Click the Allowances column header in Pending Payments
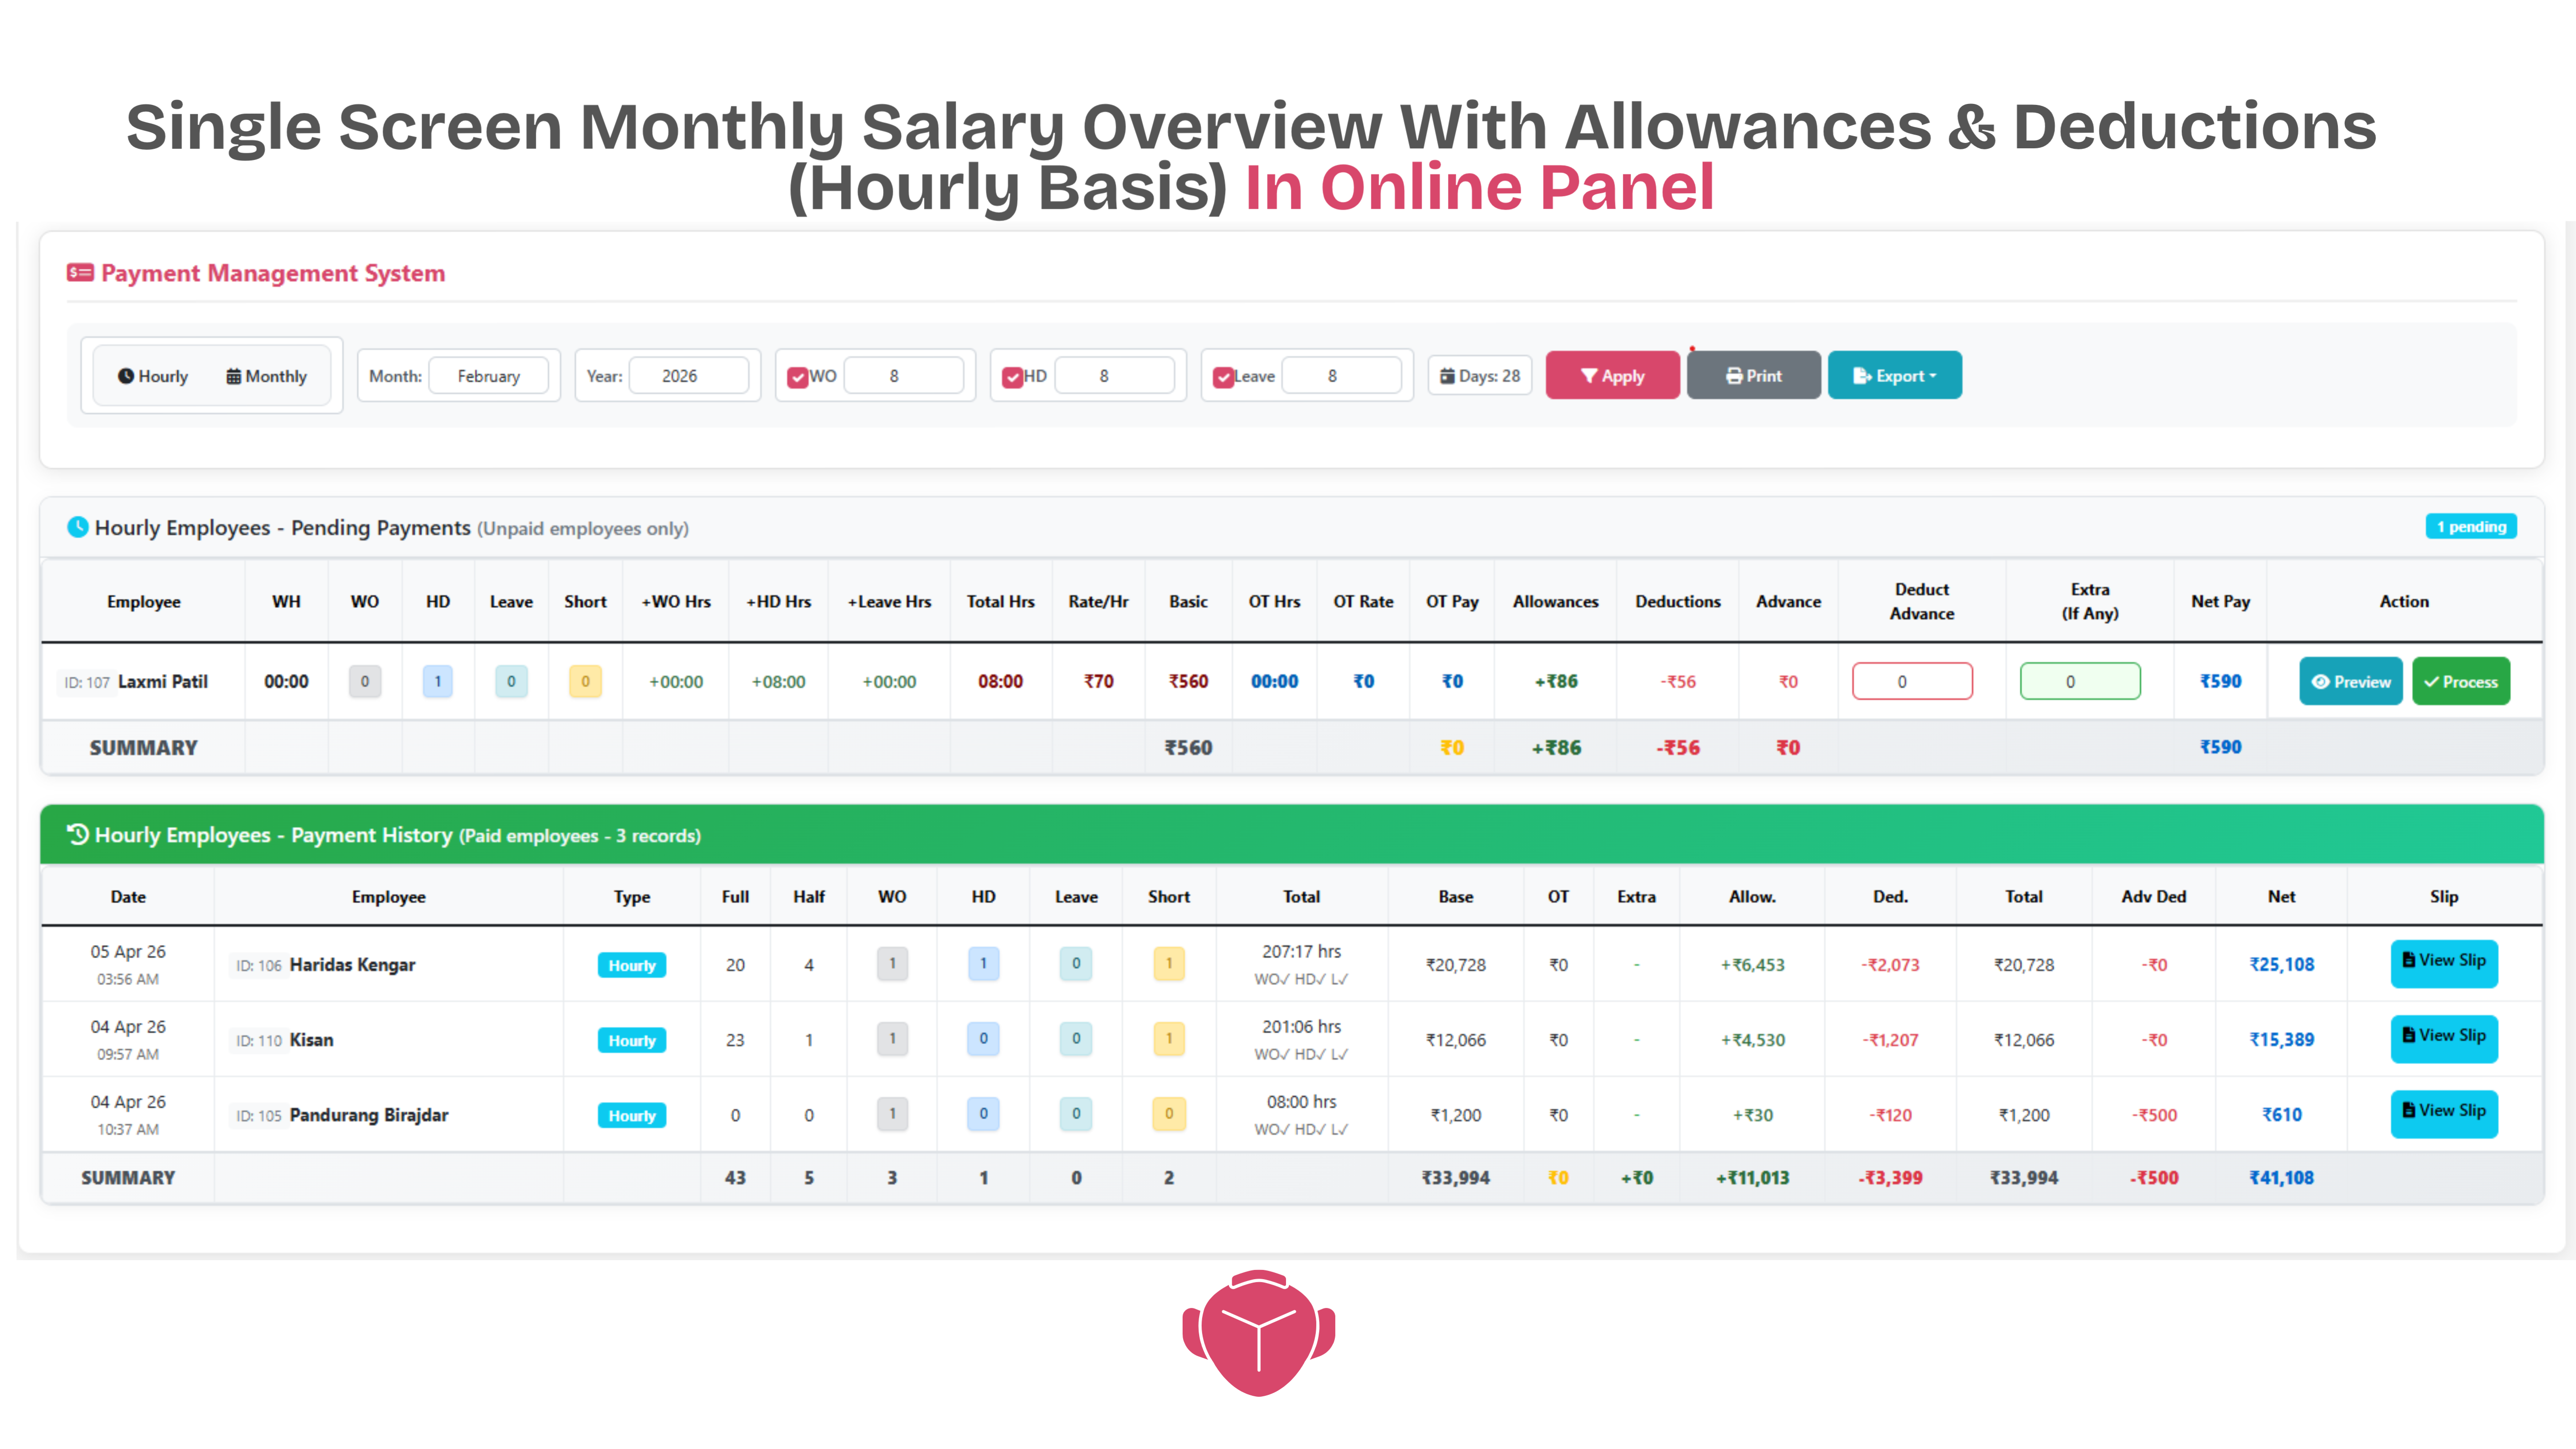The width and height of the screenshot is (2576, 1449). tap(1555, 601)
